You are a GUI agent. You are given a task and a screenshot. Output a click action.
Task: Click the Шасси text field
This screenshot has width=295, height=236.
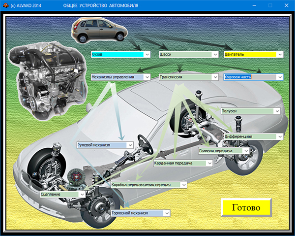pyautogui.click(x=186, y=55)
